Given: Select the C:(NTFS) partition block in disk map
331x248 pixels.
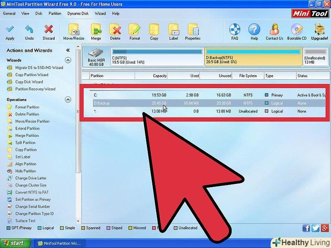Looking at the screenshot, I should 157,57.
